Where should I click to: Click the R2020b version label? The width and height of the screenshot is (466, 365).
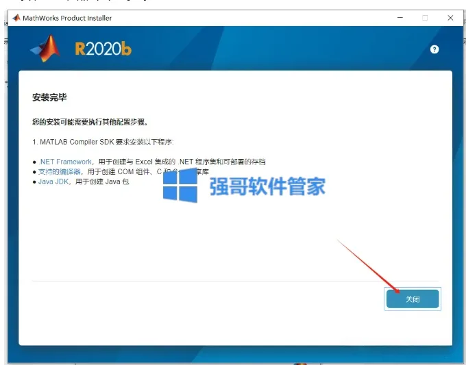tap(103, 49)
